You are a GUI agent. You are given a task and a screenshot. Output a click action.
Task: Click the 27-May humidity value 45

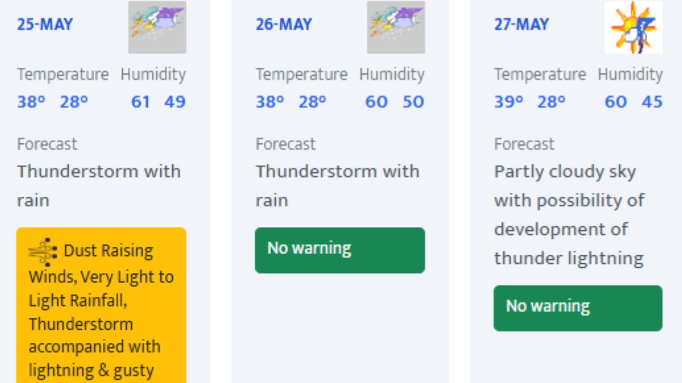pyautogui.click(x=652, y=102)
